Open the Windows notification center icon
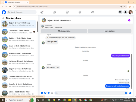136x102 pixels. coord(133,100)
